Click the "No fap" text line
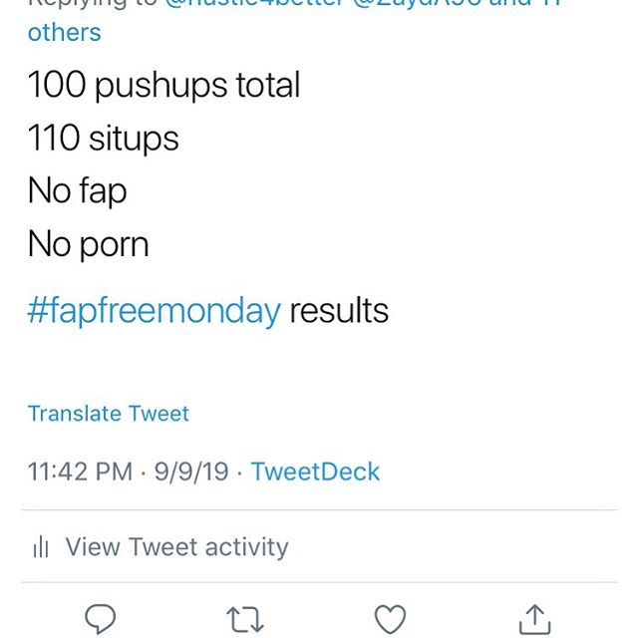Viewport: 638px width, 638px height. [77, 190]
